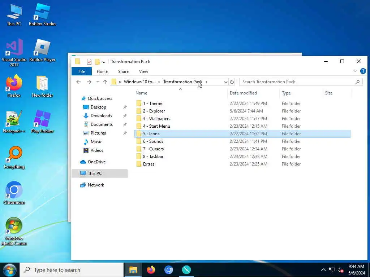
Task: Open Chromium from the taskbar
Action: [x=169, y=270]
